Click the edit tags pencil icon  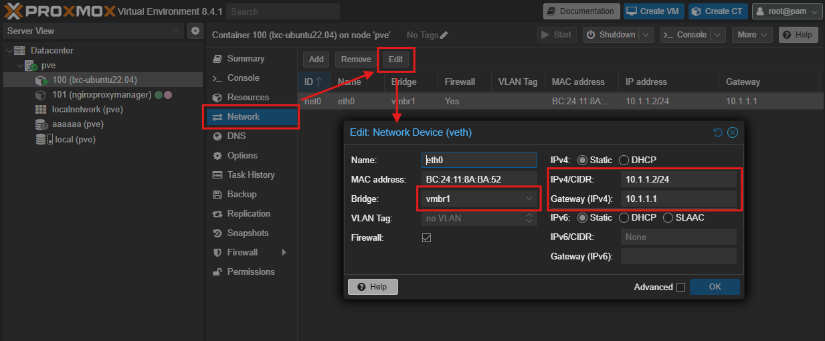pyautogui.click(x=444, y=35)
